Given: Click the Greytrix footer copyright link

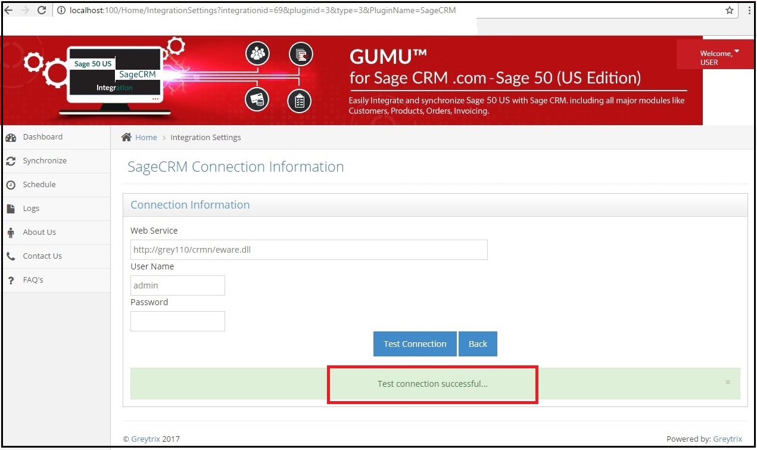Looking at the screenshot, I should pyautogui.click(x=146, y=439).
